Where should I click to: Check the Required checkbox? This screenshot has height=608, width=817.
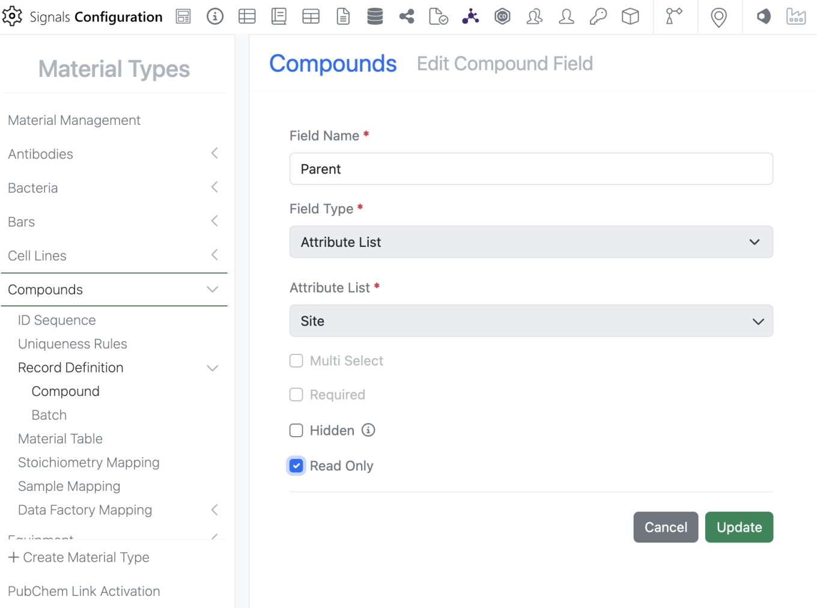point(296,395)
